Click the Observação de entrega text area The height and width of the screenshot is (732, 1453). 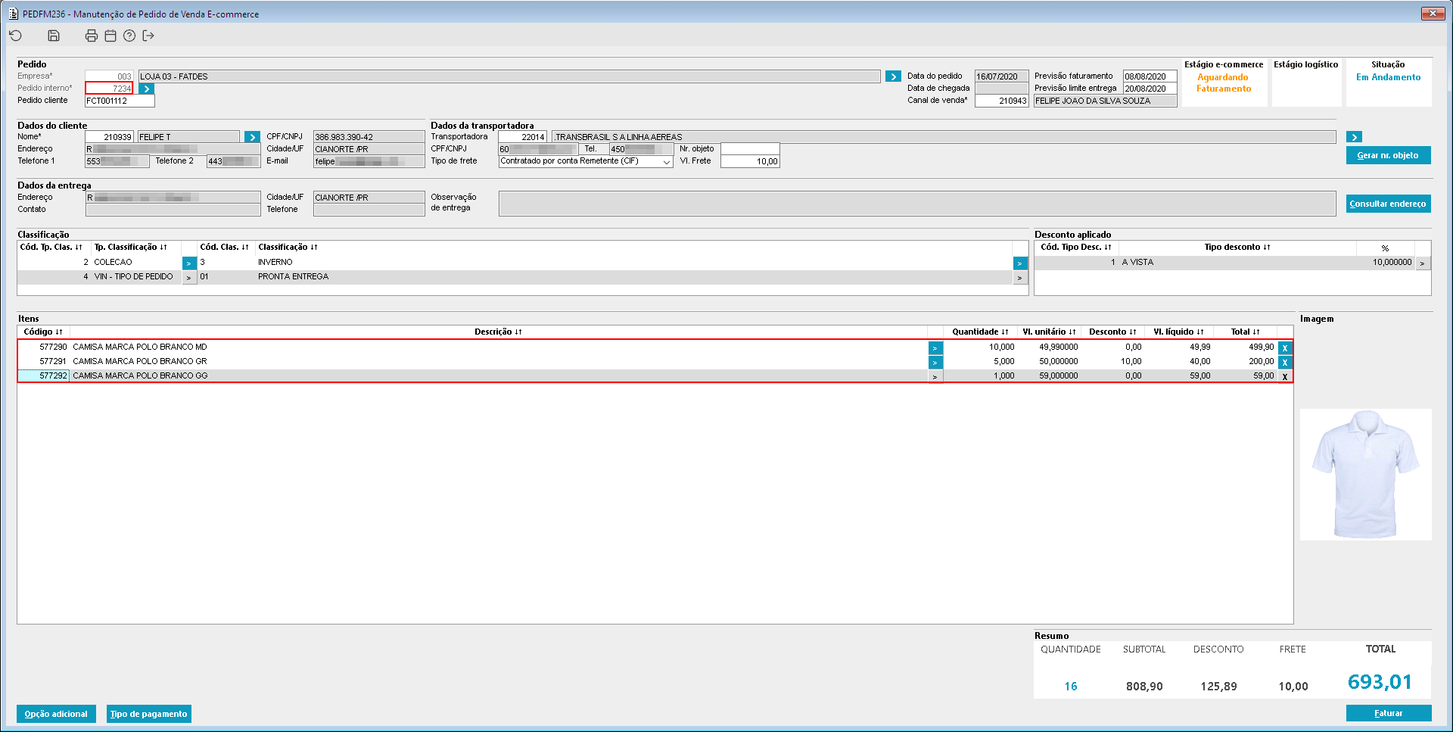pos(917,204)
